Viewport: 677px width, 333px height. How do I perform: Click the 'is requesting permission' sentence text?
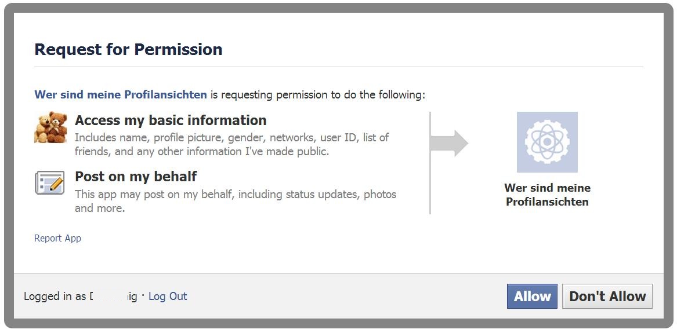pyautogui.click(x=318, y=94)
